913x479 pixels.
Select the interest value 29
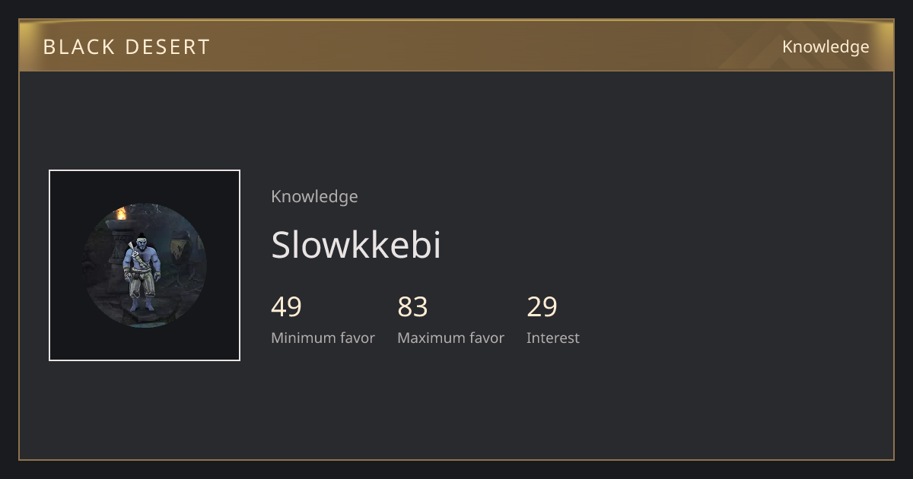[542, 307]
